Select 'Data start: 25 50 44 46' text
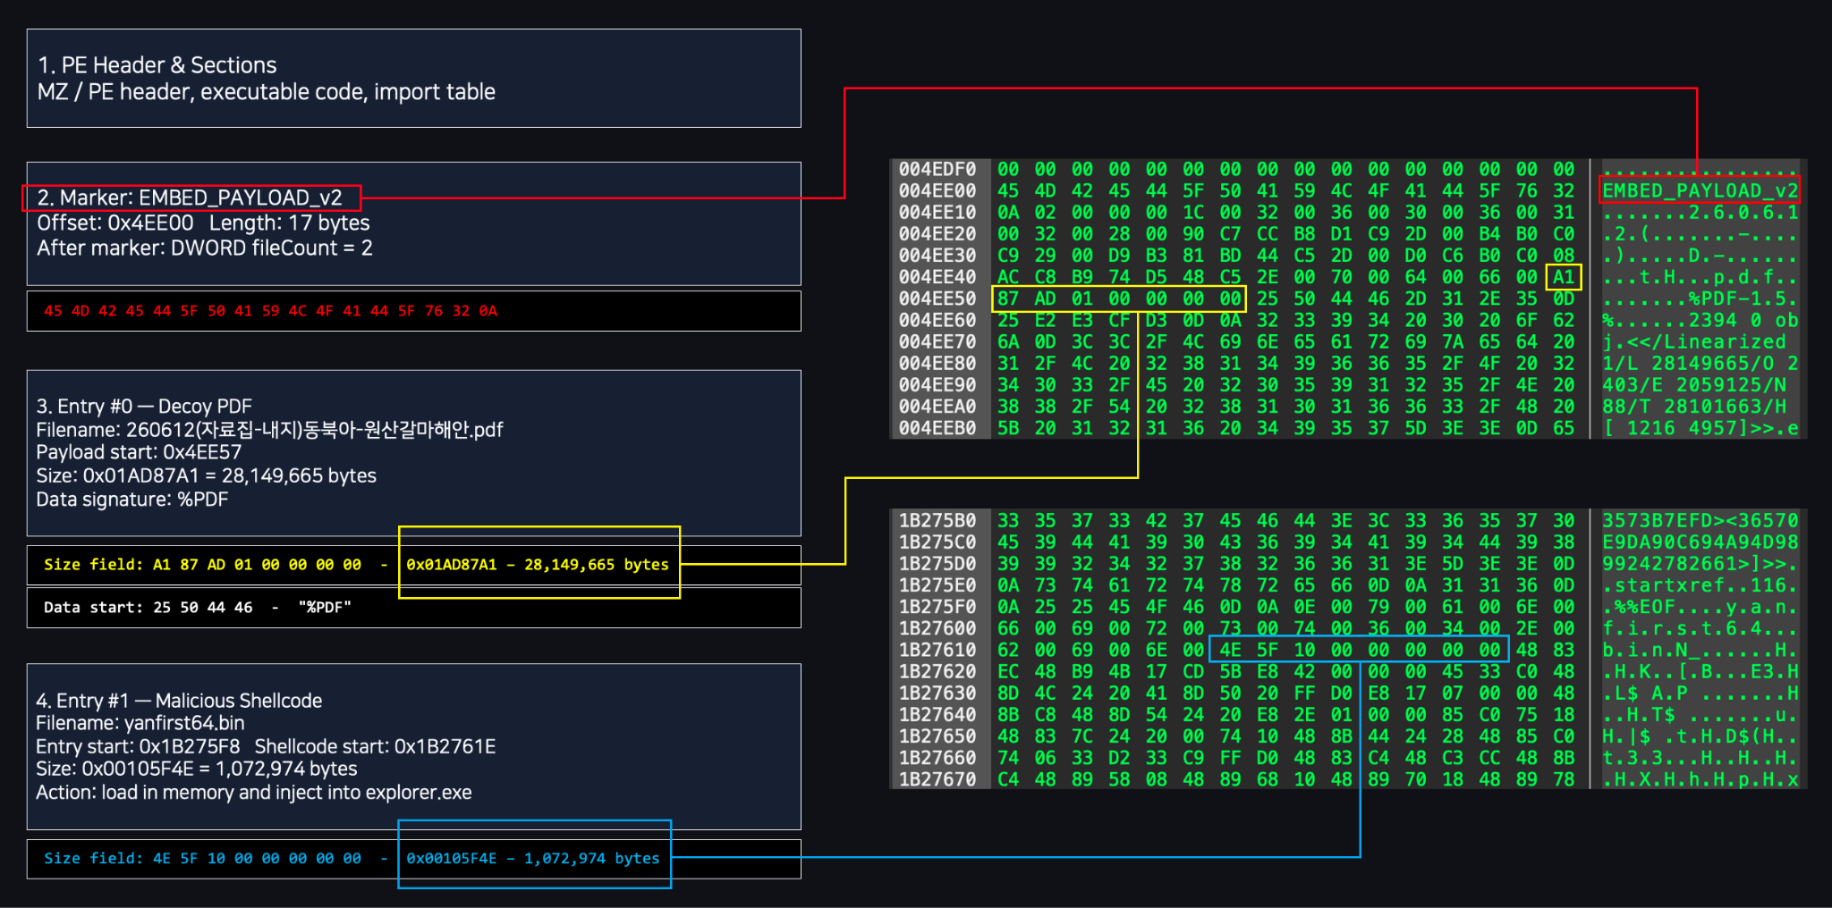 pyautogui.click(x=148, y=608)
